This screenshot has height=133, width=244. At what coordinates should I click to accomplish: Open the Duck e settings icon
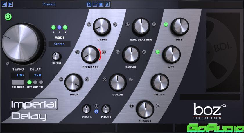(x=87, y=79)
